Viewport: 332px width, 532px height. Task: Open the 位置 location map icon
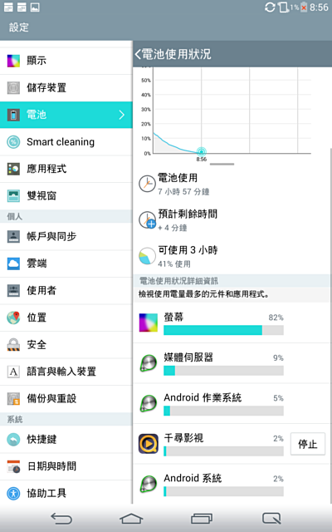click(13, 318)
